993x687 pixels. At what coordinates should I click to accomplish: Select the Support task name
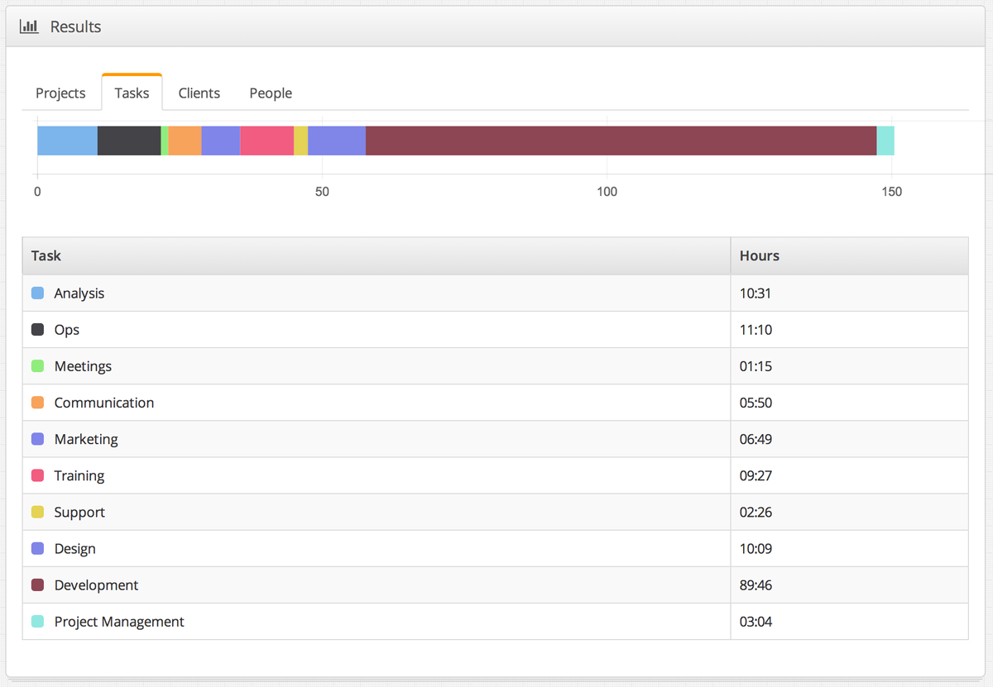pyautogui.click(x=79, y=512)
